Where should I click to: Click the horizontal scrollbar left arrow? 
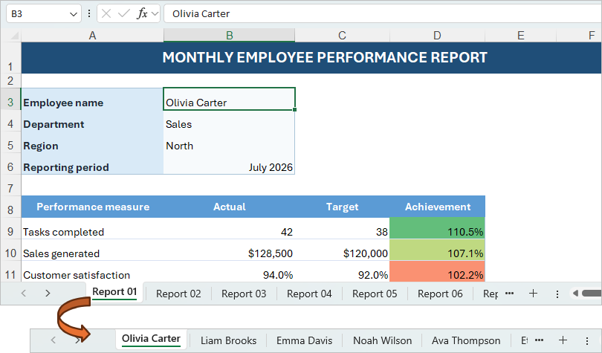575,294
